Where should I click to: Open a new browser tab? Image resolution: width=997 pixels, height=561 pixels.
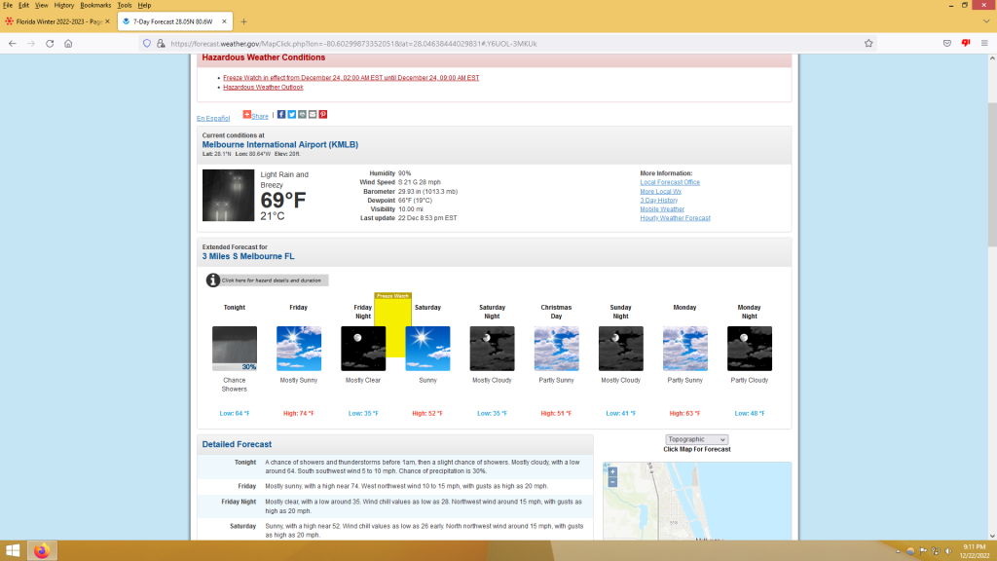[x=243, y=21]
